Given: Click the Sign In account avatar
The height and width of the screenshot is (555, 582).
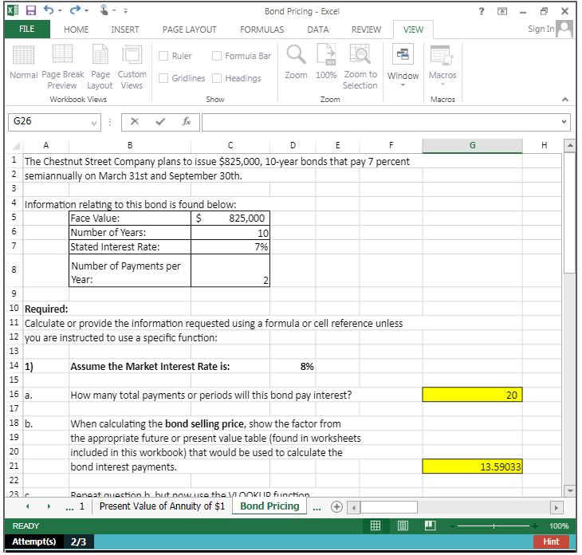Looking at the screenshot, I should tap(564, 29).
